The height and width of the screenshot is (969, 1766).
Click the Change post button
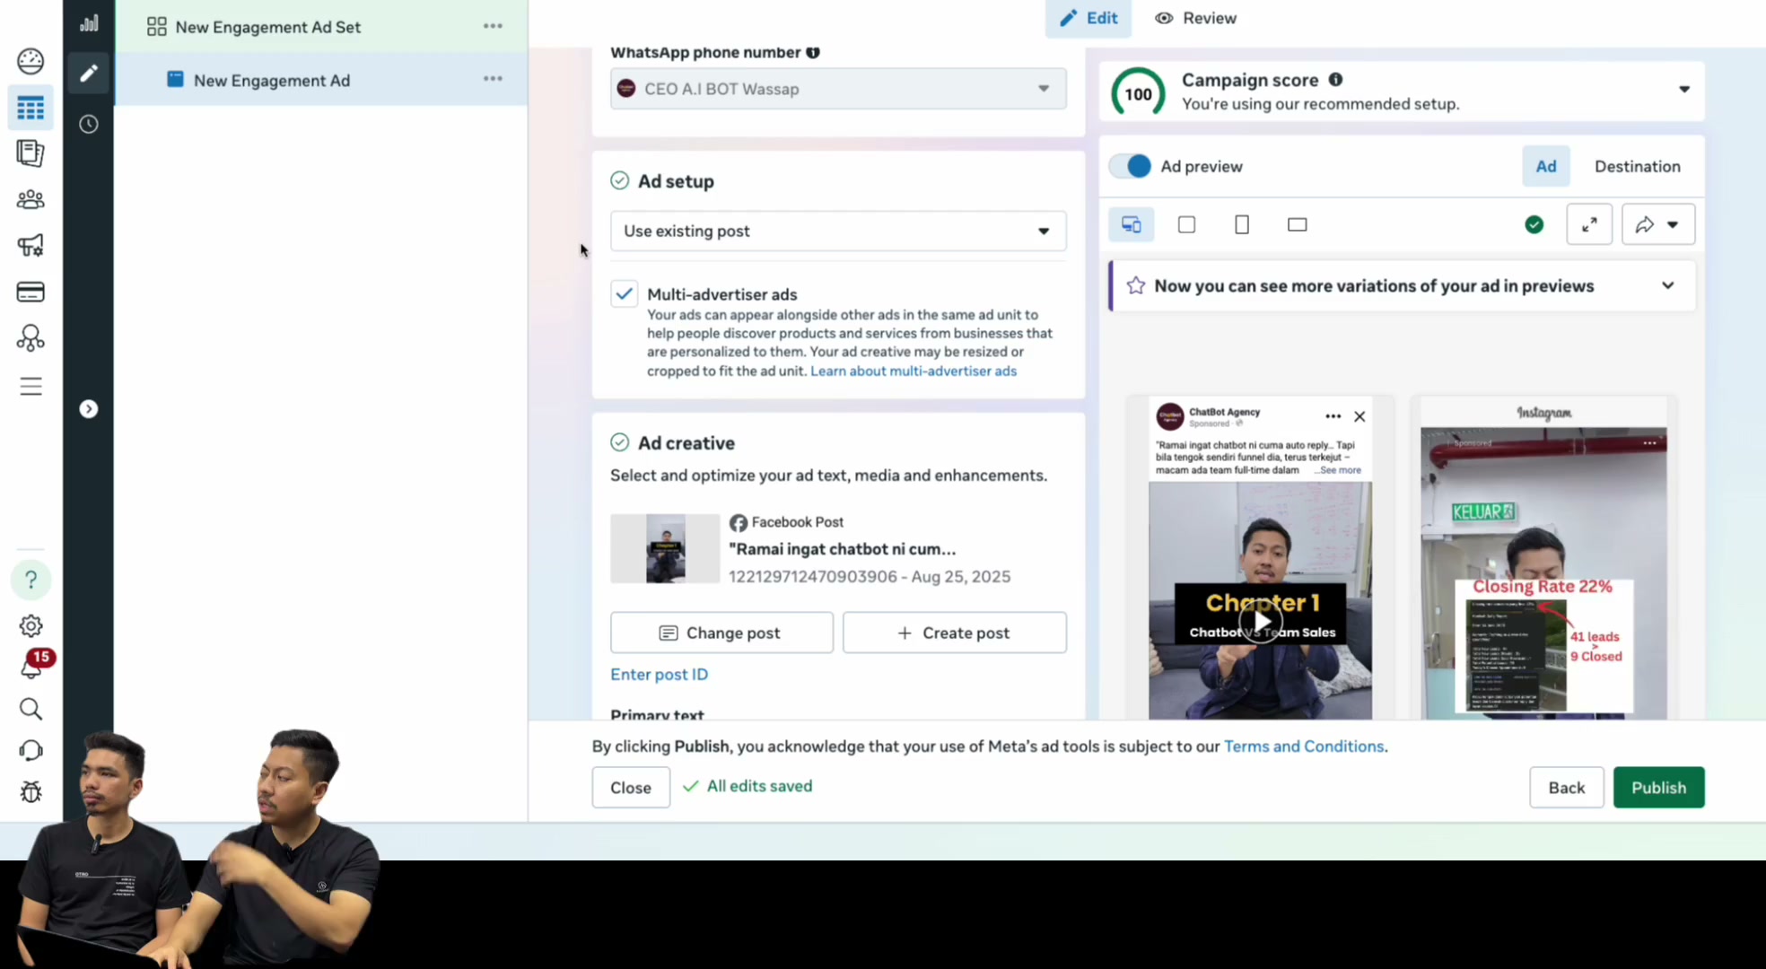721,633
